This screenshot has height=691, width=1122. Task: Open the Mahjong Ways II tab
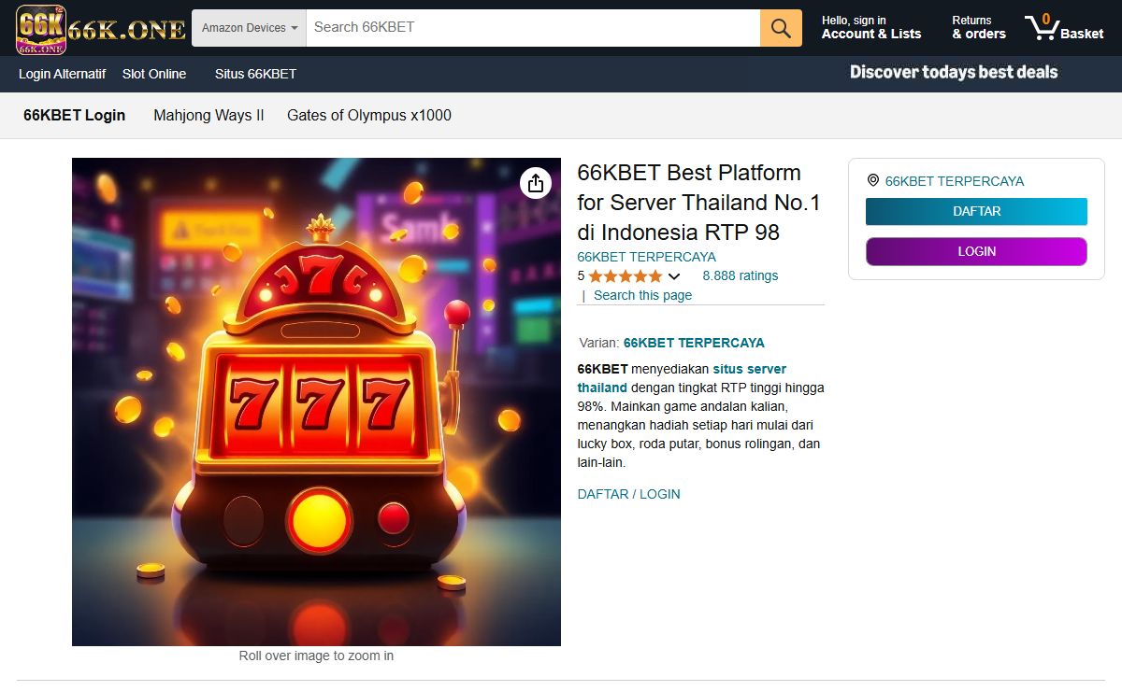pyautogui.click(x=209, y=116)
